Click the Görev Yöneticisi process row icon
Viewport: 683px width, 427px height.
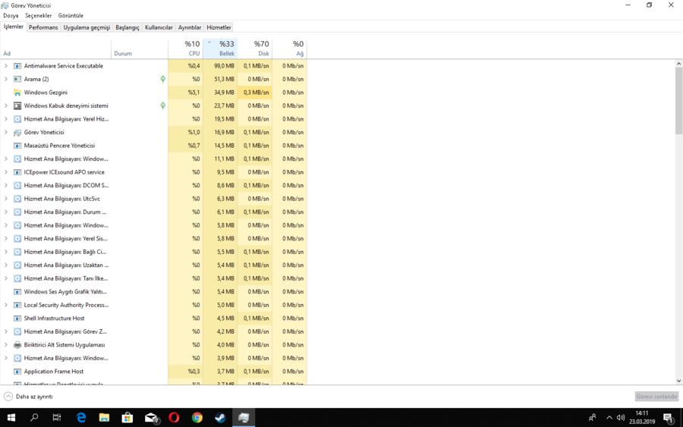click(17, 132)
